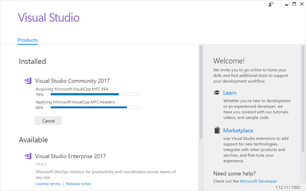The width and height of the screenshot is (306, 191).
Task: Open the feedback icon in the title bar
Action: click(x=271, y=4)
